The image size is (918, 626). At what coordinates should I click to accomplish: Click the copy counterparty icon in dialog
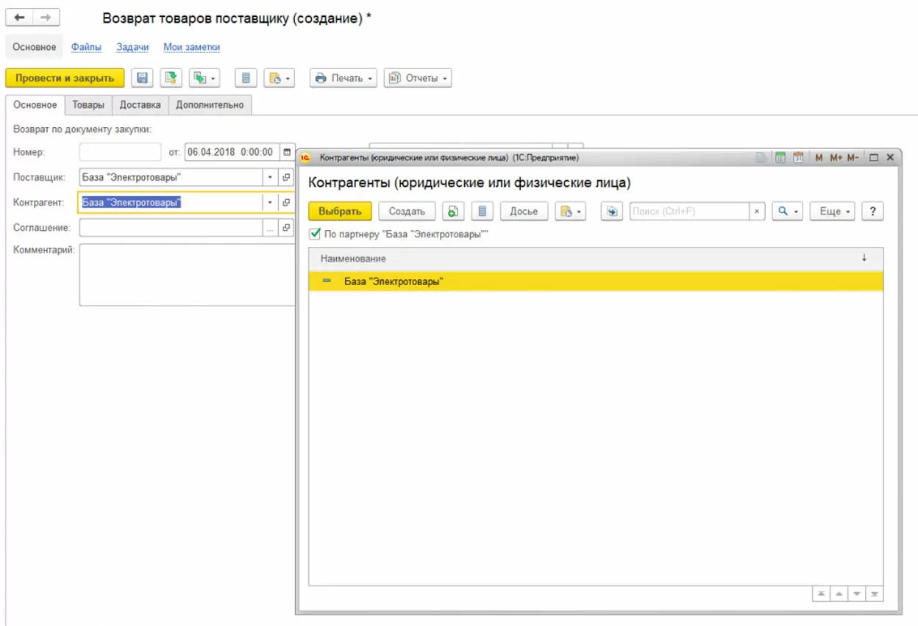pos(454,212)
